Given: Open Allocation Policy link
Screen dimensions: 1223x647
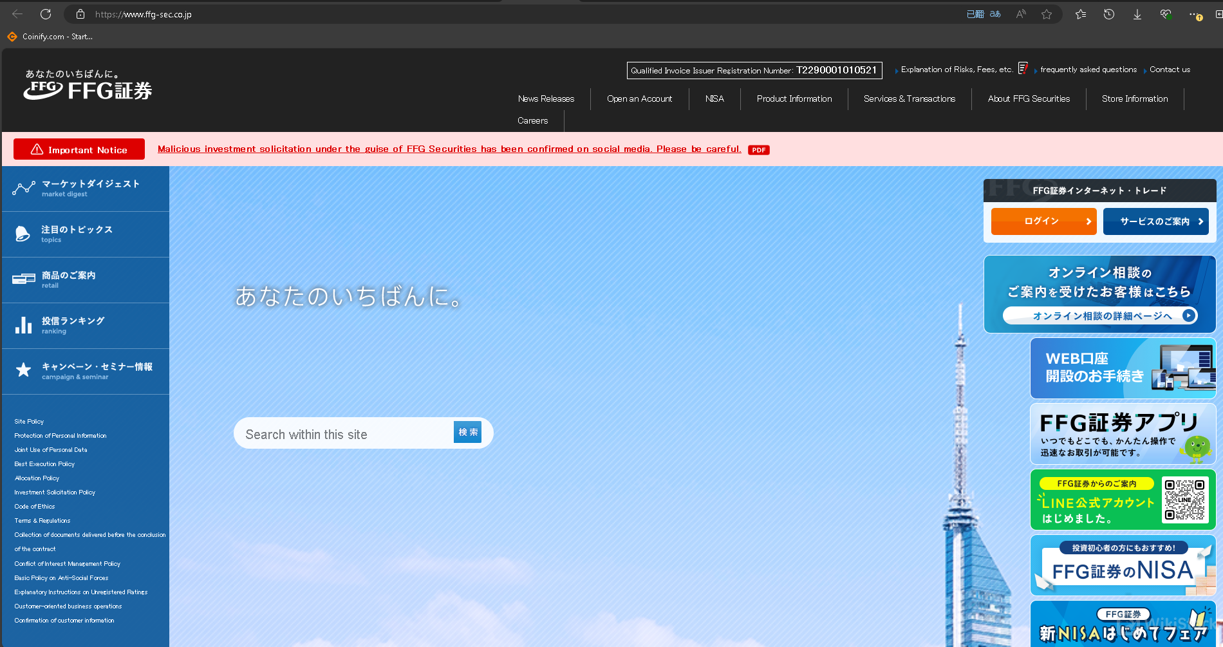Looking at the screenshot, I should (37, 478).
